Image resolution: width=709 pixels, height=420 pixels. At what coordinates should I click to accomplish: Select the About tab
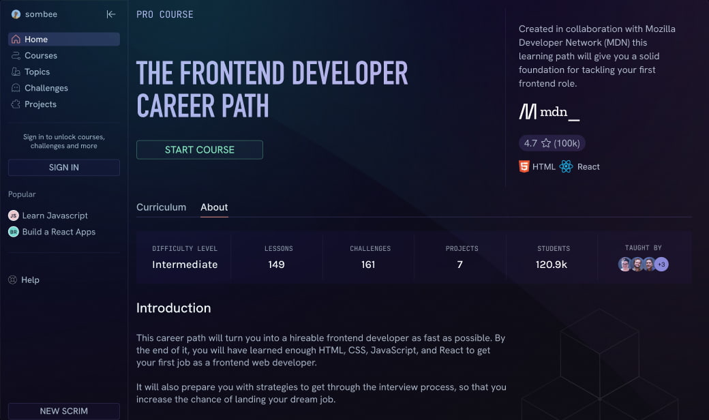point(214,207)
